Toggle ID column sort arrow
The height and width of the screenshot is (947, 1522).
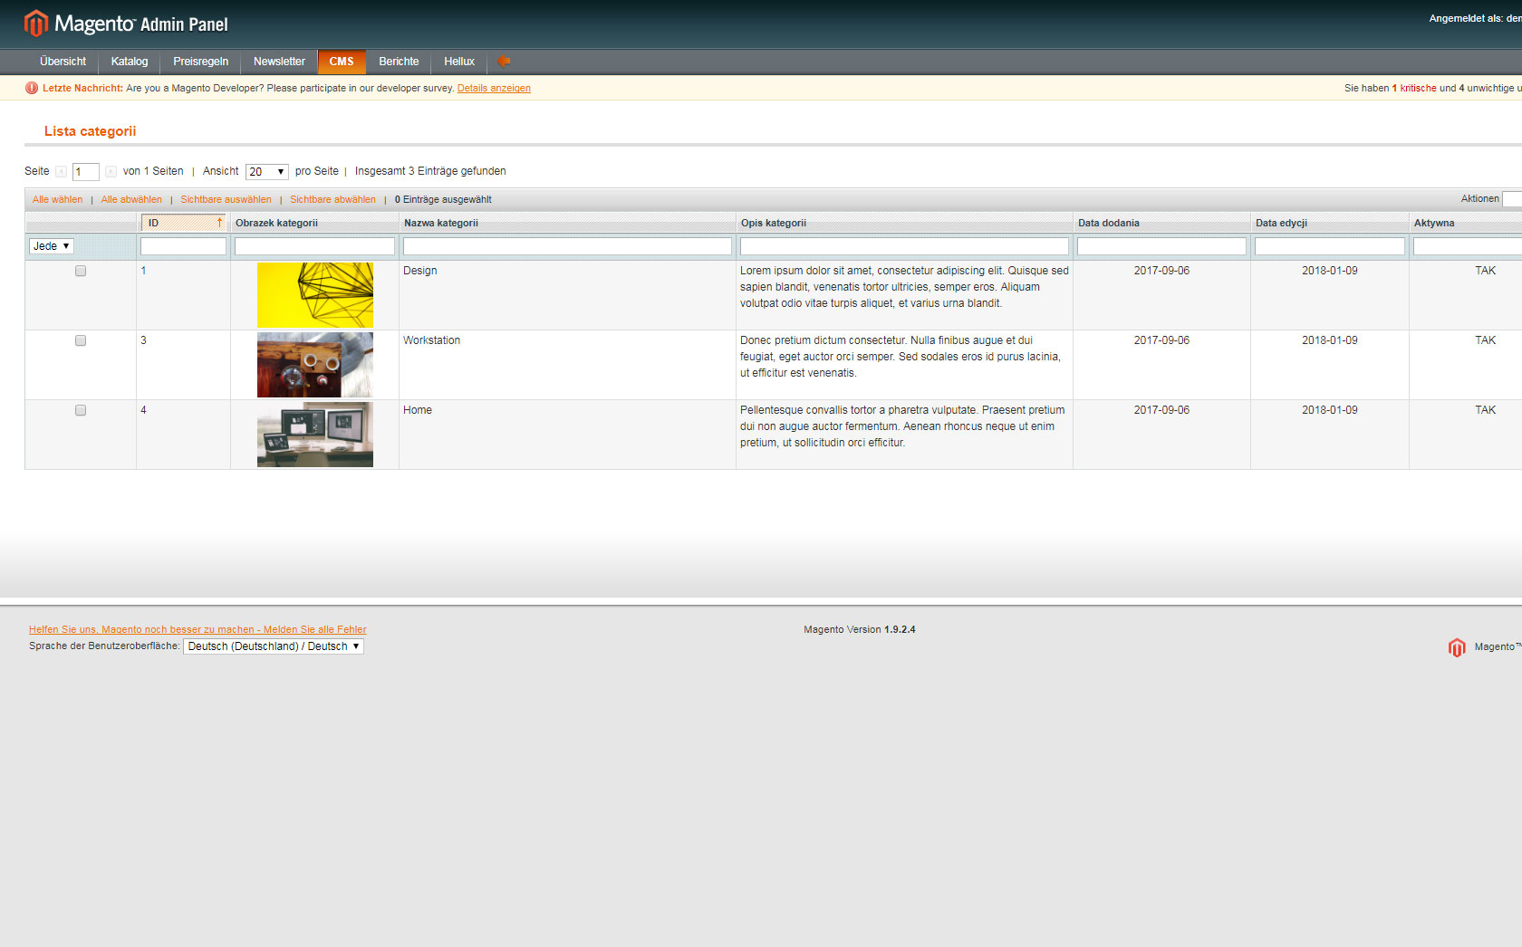click(x=219, y=223)
